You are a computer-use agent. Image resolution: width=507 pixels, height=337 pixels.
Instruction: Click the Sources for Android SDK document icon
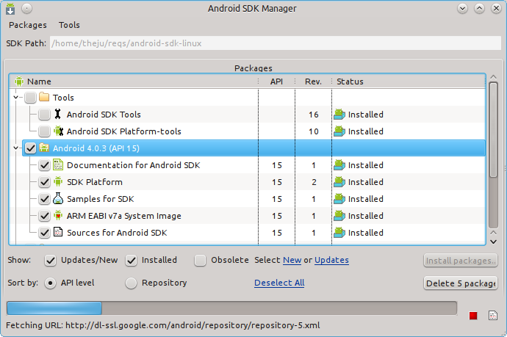click(58, 232)
